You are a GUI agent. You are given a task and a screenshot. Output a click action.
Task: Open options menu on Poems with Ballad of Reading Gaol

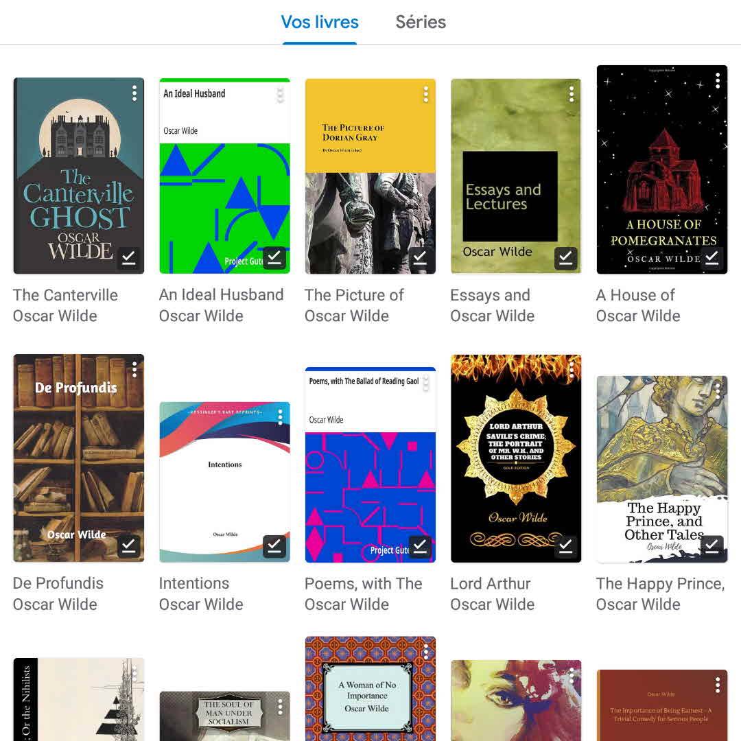click(426, 384)
